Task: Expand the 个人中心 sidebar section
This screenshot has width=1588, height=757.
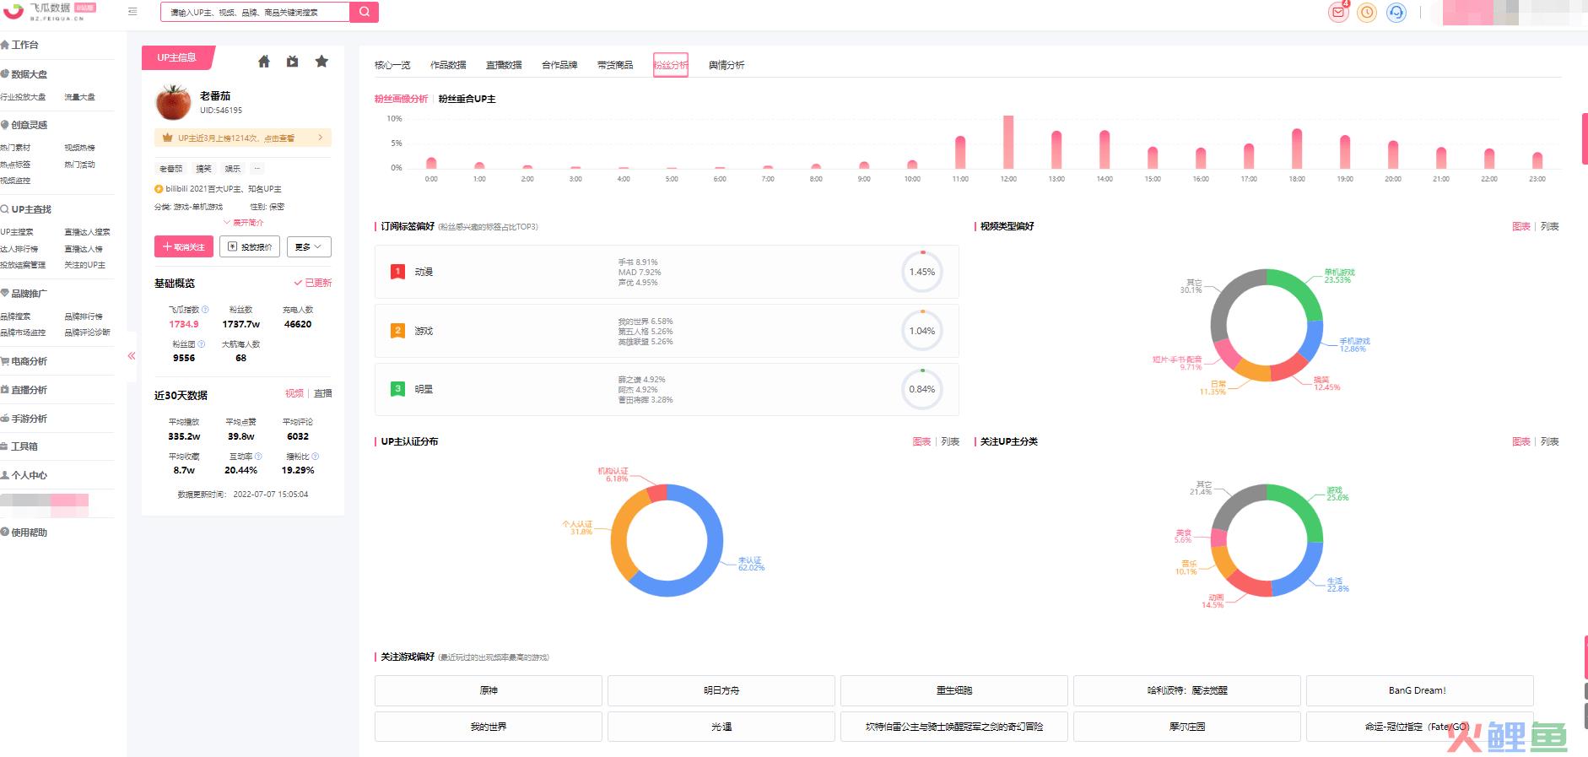Action: pos(30,475)
